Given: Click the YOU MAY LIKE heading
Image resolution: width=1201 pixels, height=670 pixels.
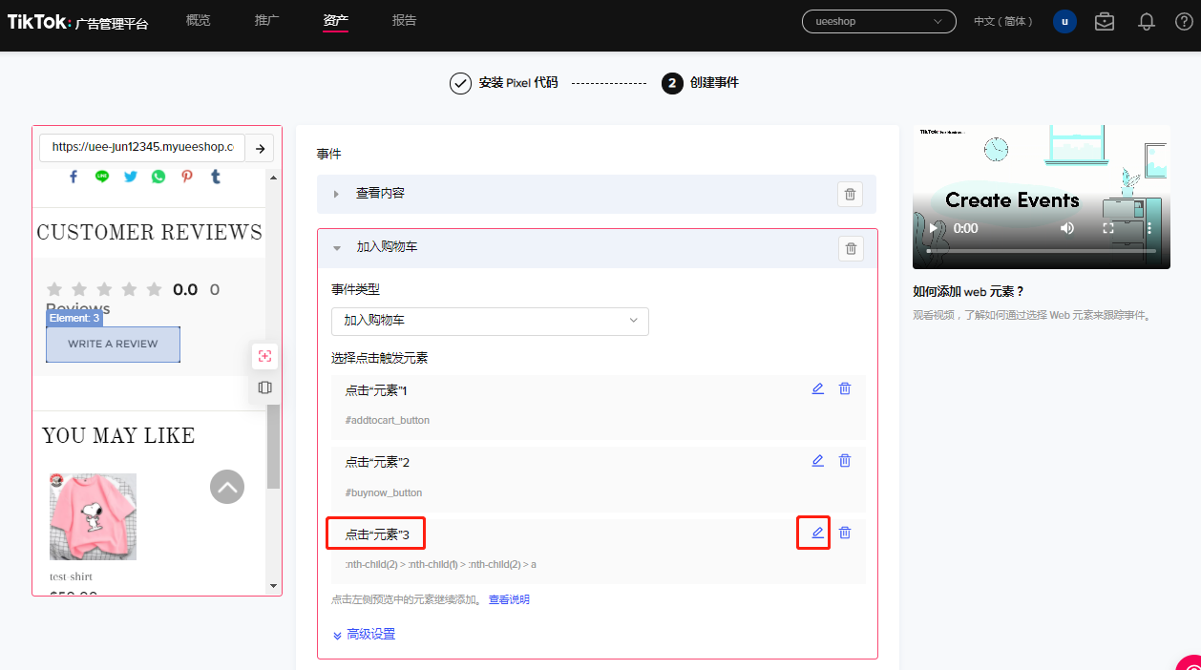Looking at the screenshot, I should pyautogui.click(x=118, y=436).
